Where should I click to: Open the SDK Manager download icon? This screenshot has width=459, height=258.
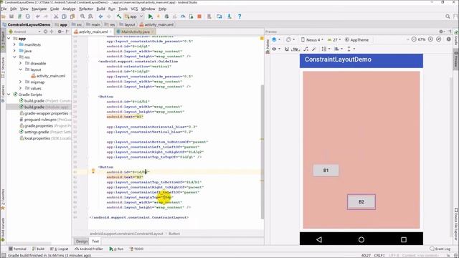click(x=229, y=16)
